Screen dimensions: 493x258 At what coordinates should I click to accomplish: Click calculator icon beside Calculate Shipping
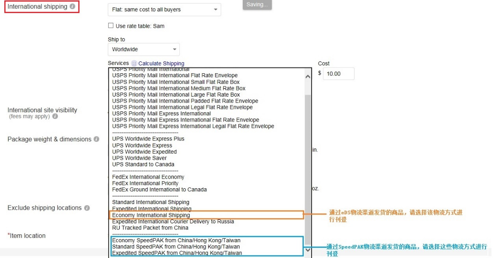click(x=134, y=63)
